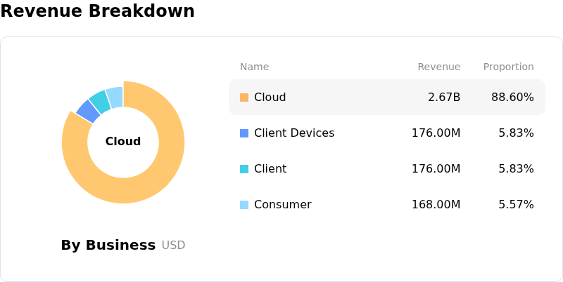Click the cyan legend square beside Client
The height and width of the screenshot is (282, 563).
coord(244,169)
